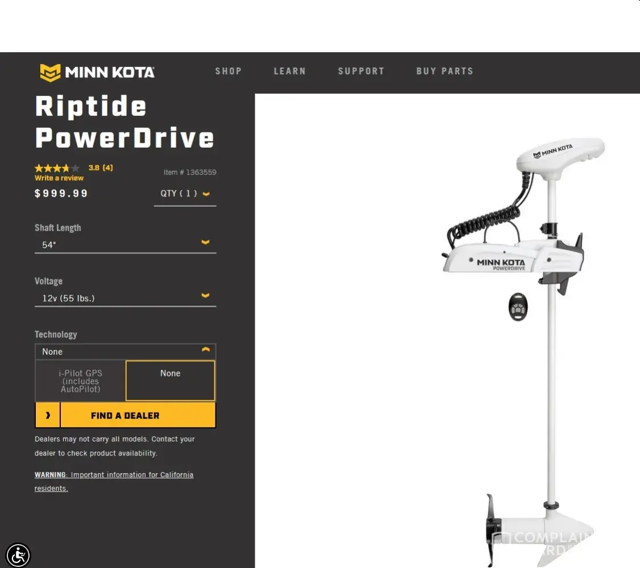This screenshot has height=568, width=640.
Task: Open the Voltage dropdown
Action: 125,298
